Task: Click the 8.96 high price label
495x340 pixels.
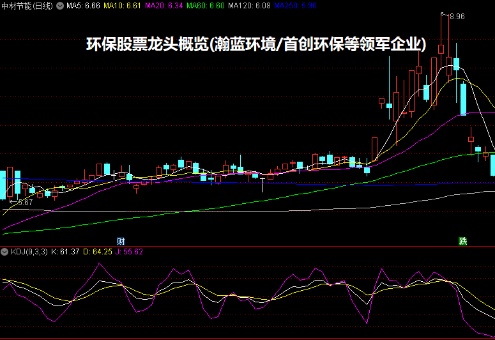Action: click(x=457, y=17)
